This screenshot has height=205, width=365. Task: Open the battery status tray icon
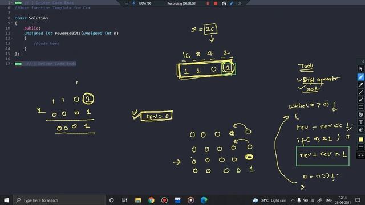(306, 200)
